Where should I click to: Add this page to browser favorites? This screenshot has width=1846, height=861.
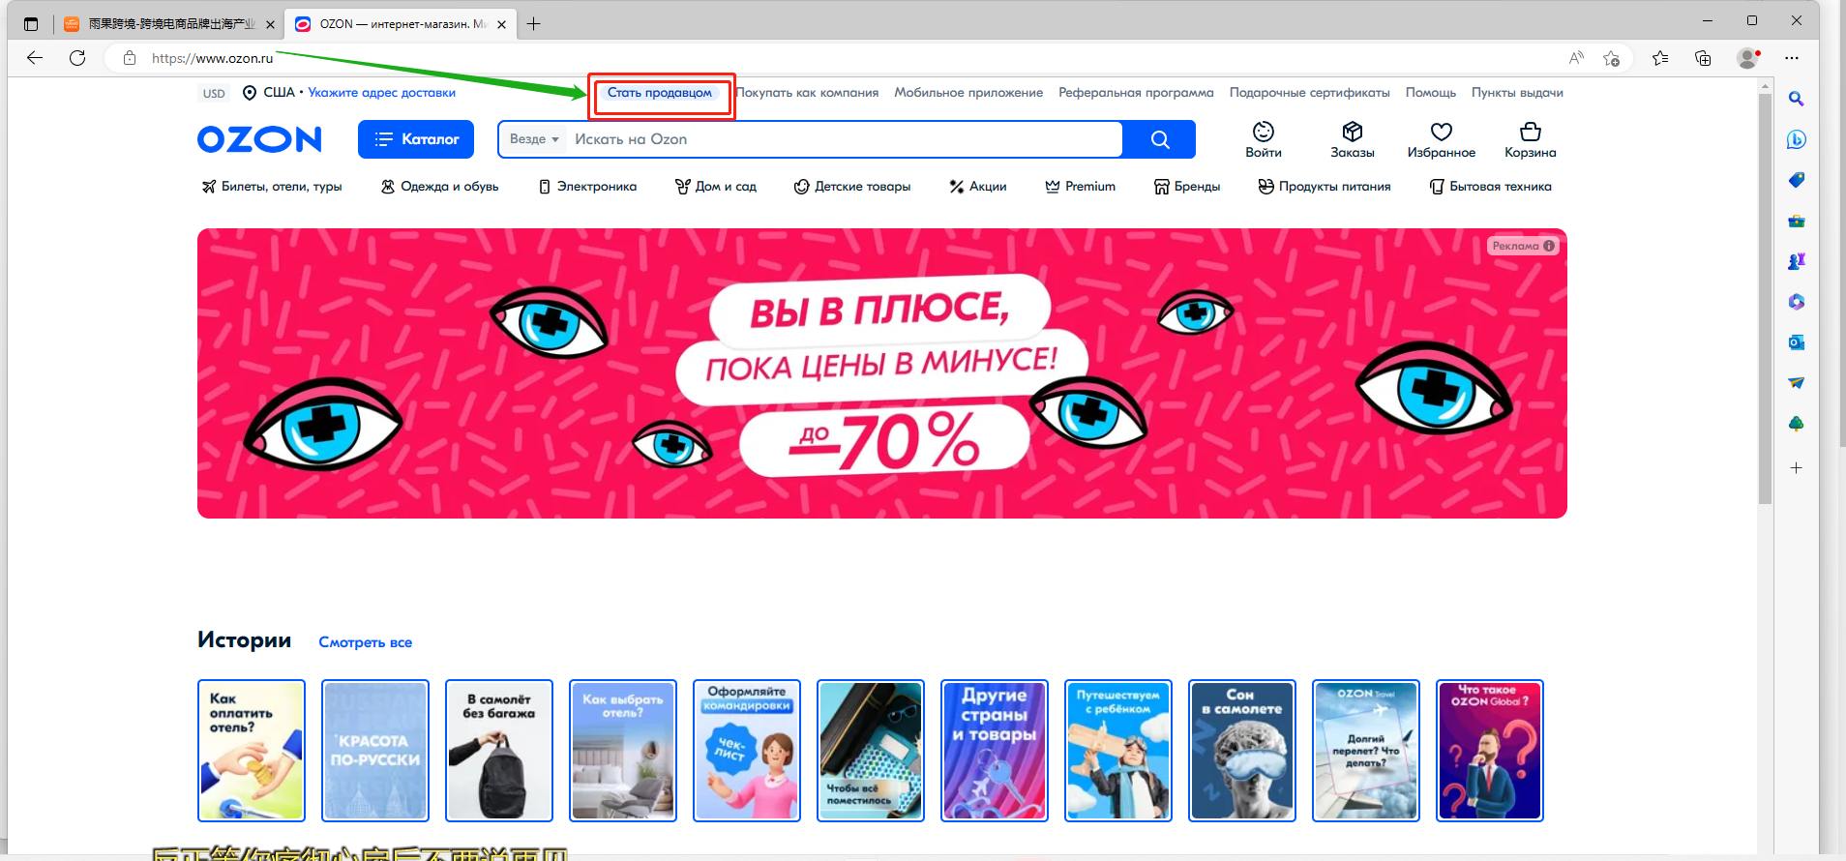click(1611, 58)
